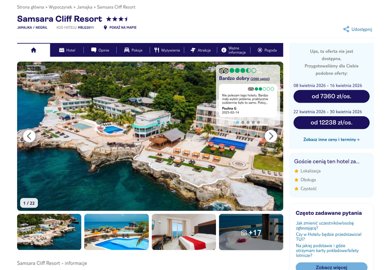Image resolution: width=391 pixels, height=270 pixels.
Task: Open the Ważne informacje tab
Action: pyautogui.click(x=234, y=50)
